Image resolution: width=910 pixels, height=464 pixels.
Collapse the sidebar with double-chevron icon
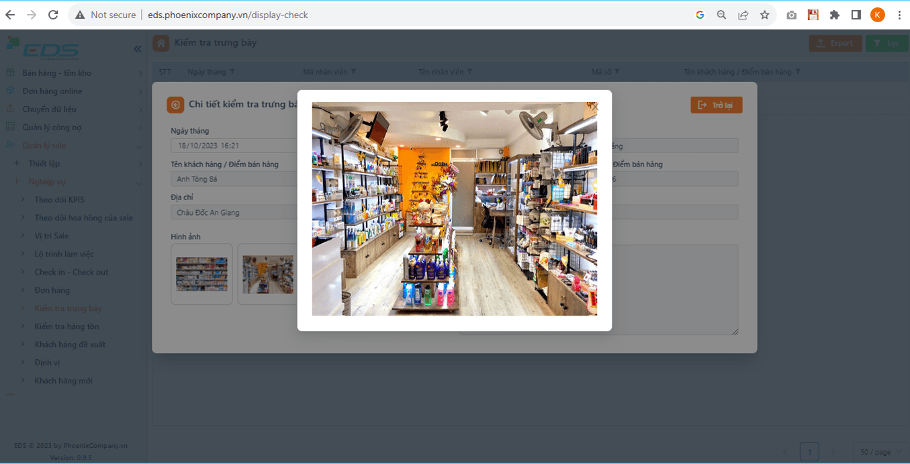[138, 49]
